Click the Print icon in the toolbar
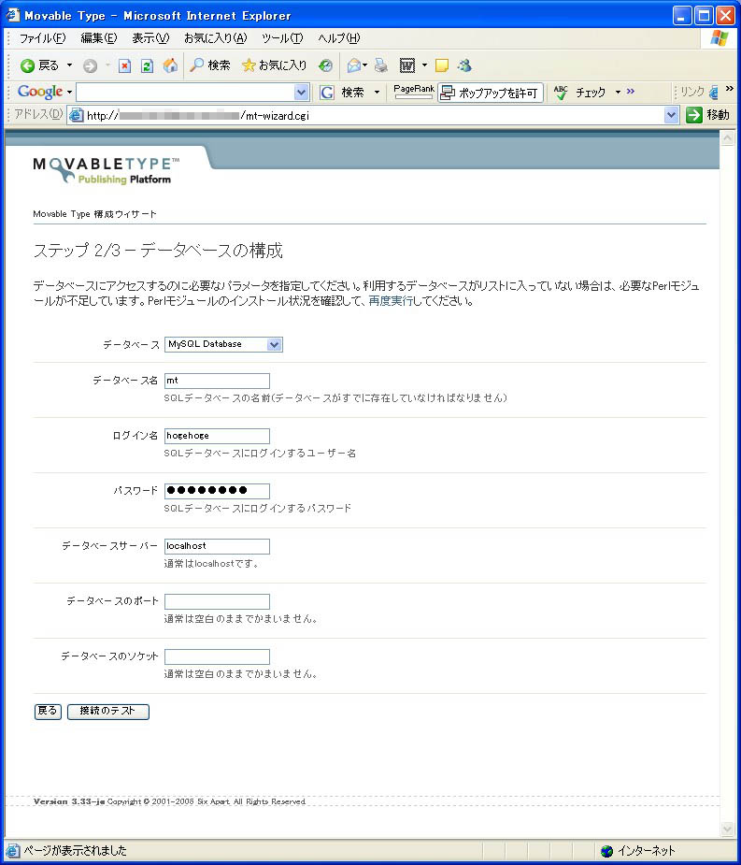This screenshot has height=865, width=741. 380,65
